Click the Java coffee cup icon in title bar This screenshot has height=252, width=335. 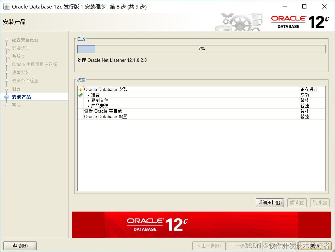6,6
